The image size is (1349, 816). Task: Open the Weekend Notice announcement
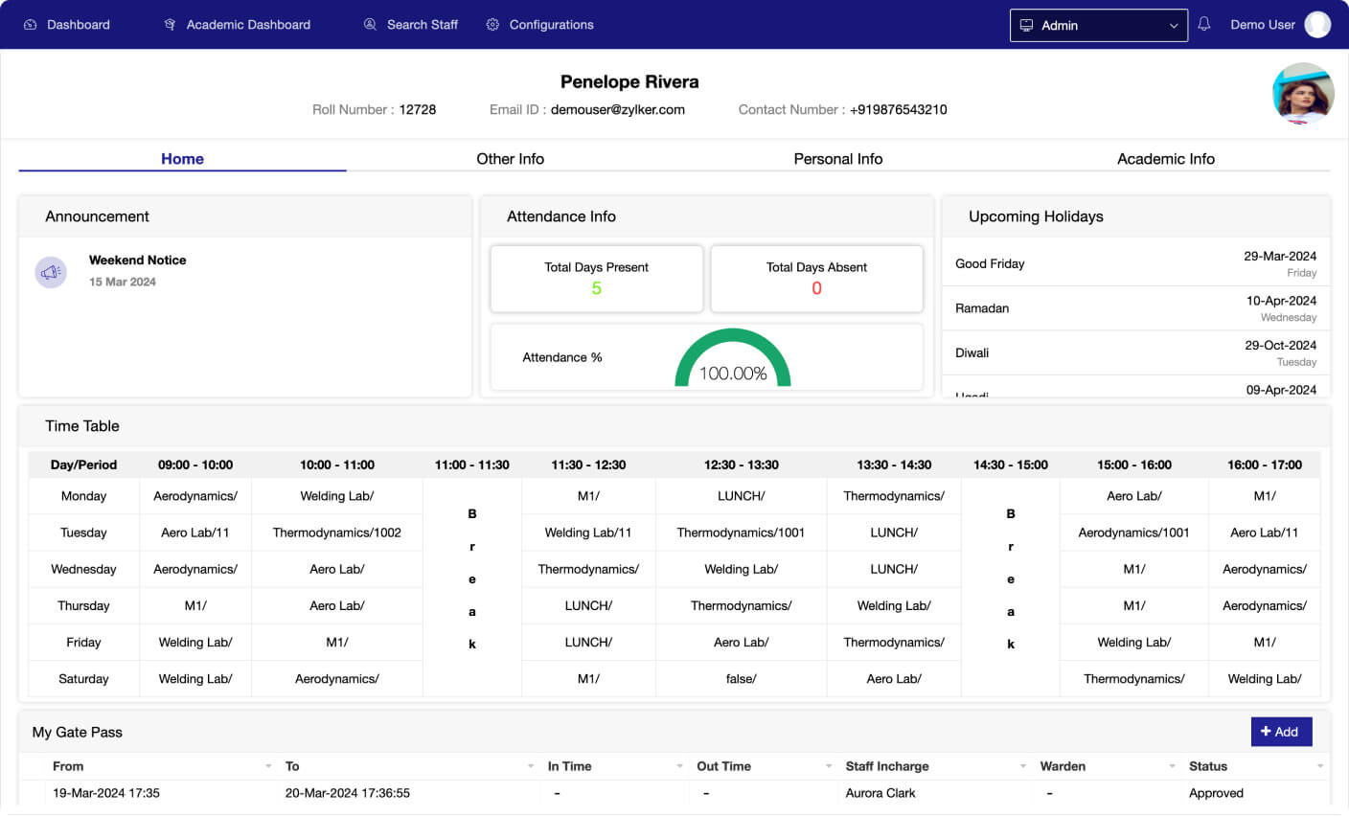[x=137, y=261]
